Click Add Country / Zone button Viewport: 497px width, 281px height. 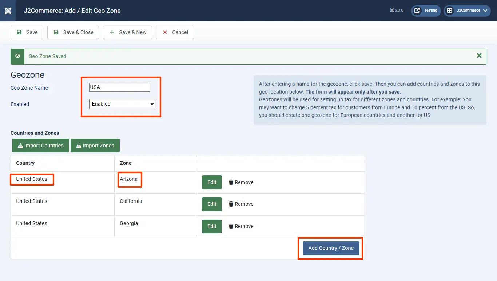coord(331,248)
